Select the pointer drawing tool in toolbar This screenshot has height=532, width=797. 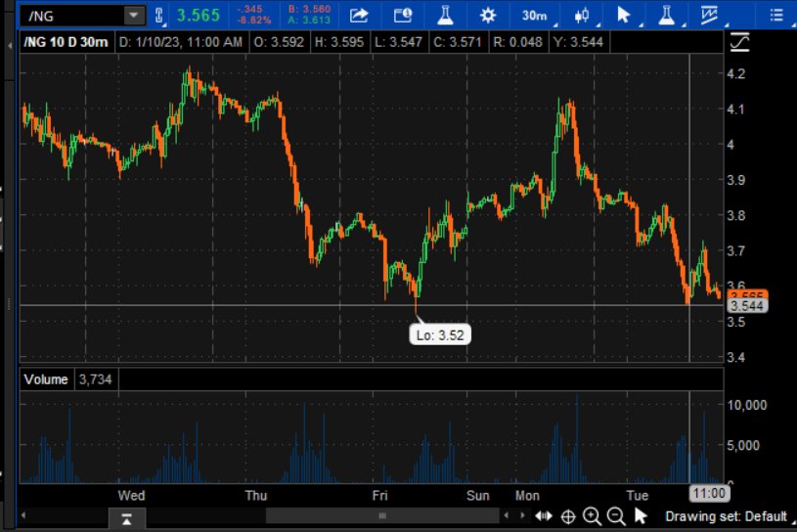[x=625, y=16]
